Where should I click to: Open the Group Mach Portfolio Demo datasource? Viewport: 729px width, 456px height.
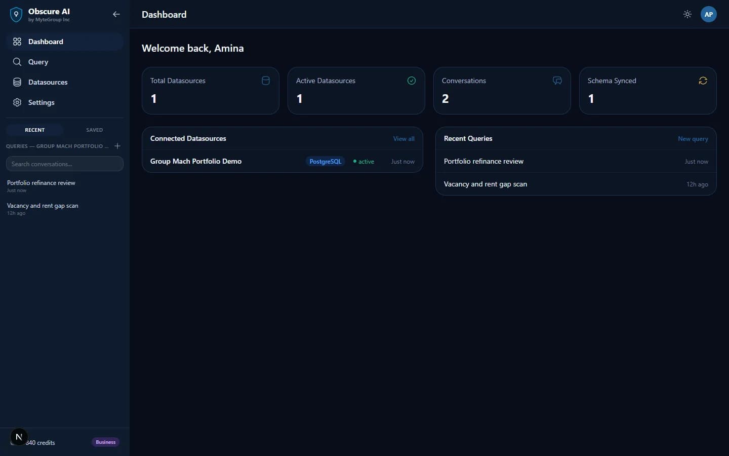click(x=282, y=161)
